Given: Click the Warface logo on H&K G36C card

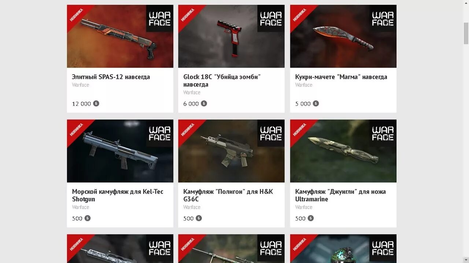Looking at the screenshot, I should [271, 133].
